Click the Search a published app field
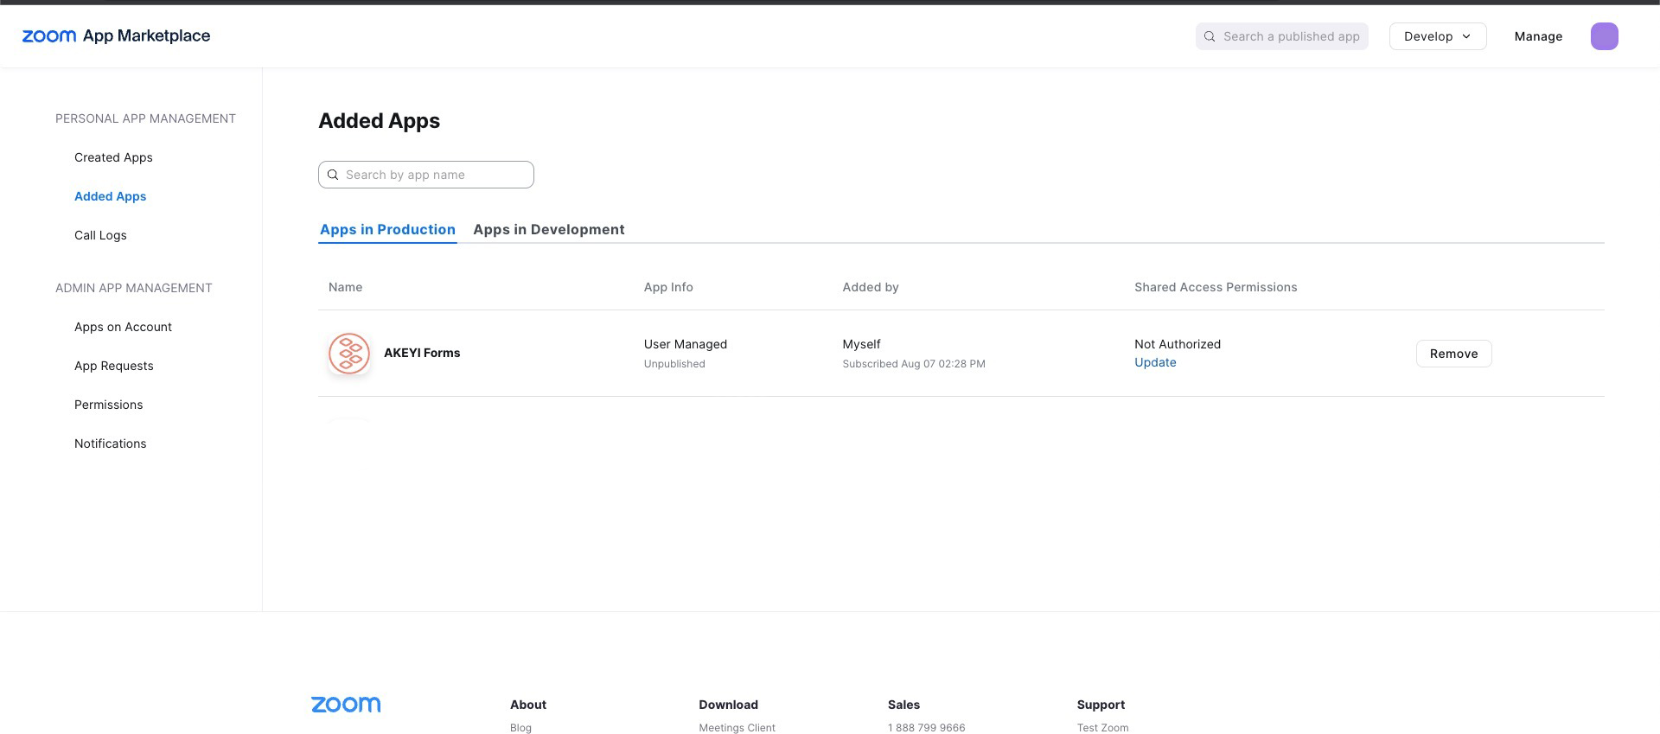Screen dimensions: 1660x734 (x=1291, y=36)
